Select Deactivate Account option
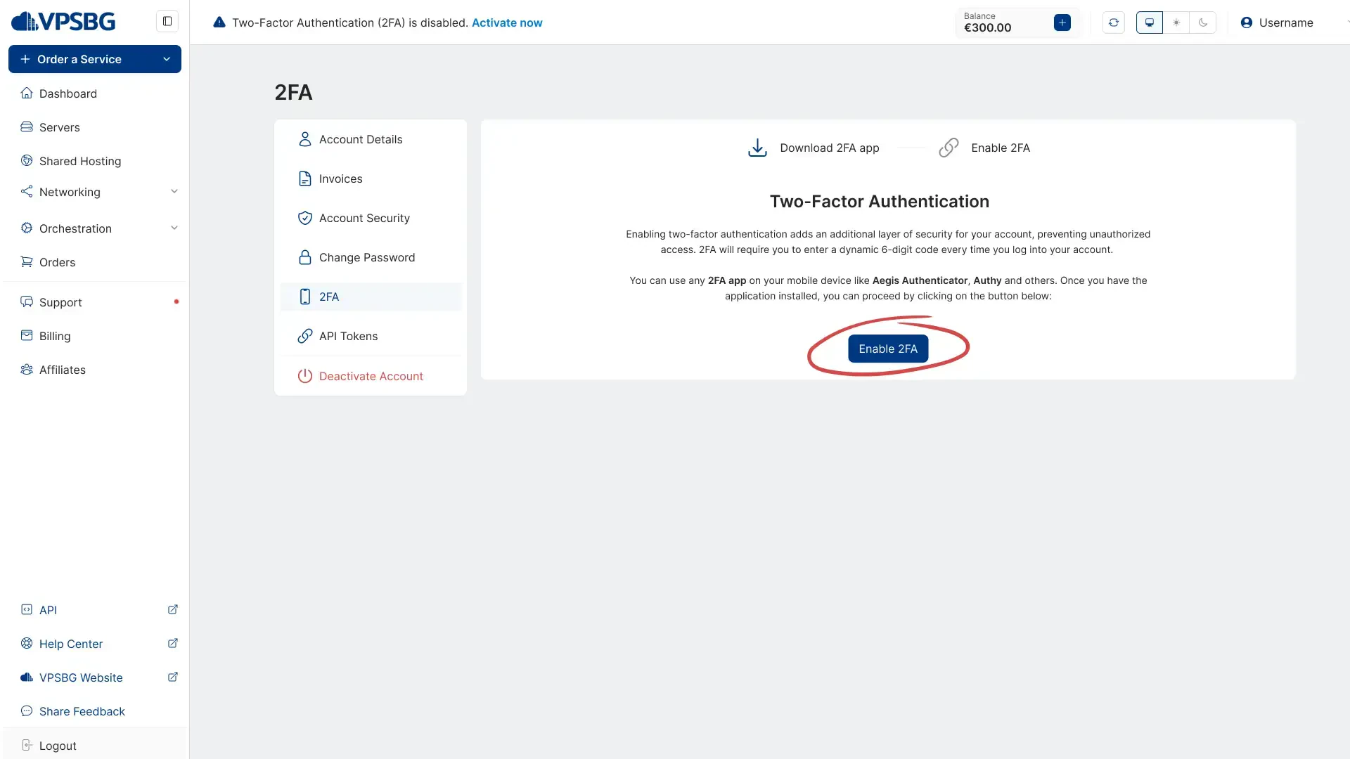Screen dimensions: 1350x759 click(x=371, y=376)
